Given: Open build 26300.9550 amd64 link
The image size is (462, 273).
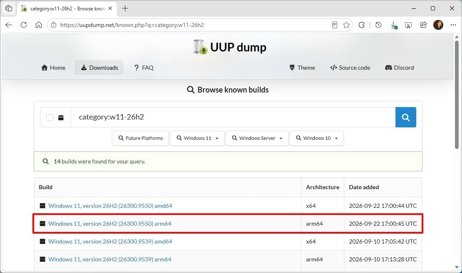Looking at the screenshot, I should tap(110, 206).
